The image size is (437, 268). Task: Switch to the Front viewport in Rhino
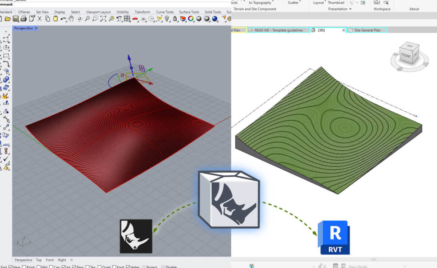tap(50, 260)
